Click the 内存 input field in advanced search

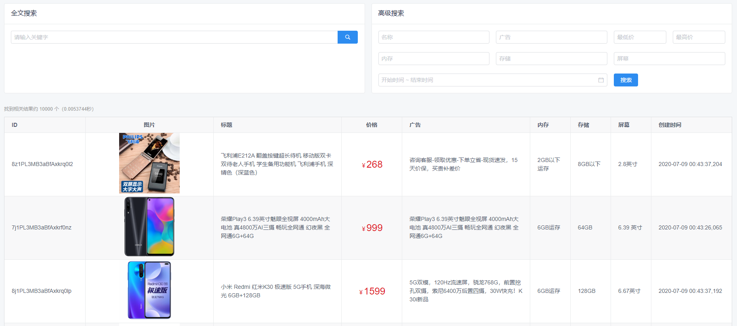coord(434,59)
